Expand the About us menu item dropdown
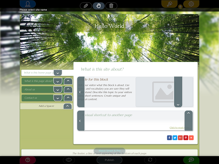219x164 pixels. (58, 90)
